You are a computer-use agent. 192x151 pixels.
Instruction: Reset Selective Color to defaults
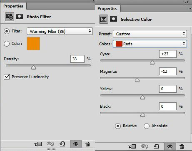click(157, 146)
